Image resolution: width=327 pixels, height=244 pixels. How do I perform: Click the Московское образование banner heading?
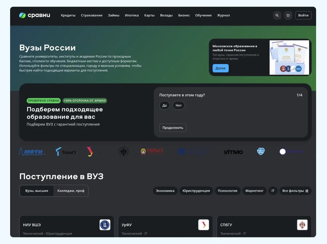(235, 48)
